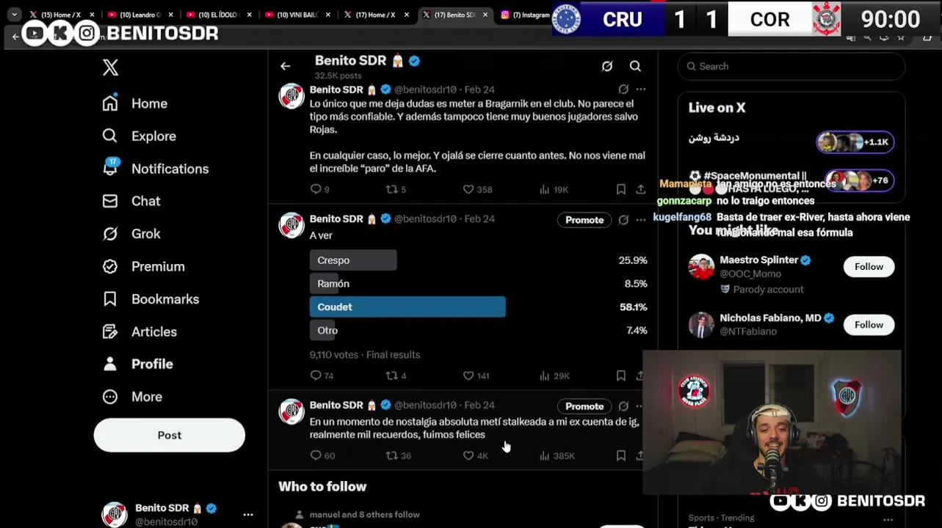Open the three-dot menu on first post
942x528 pixels.
click(x=641, y=89)
